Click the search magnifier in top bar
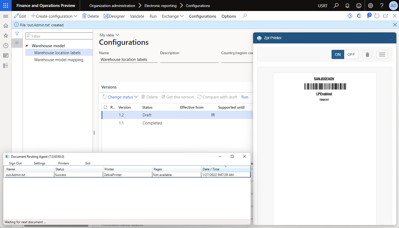This screenshot has height=228, width=399. [336, 5]
